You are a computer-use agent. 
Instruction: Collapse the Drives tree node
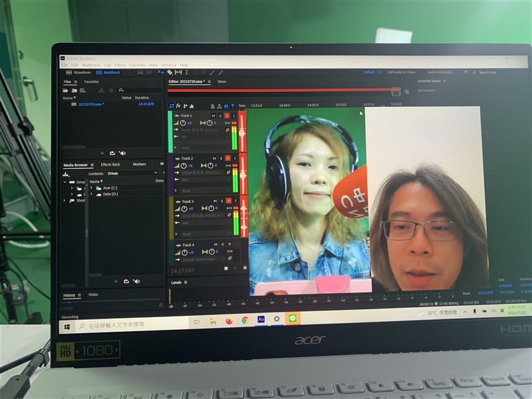(x=65, y=182)
